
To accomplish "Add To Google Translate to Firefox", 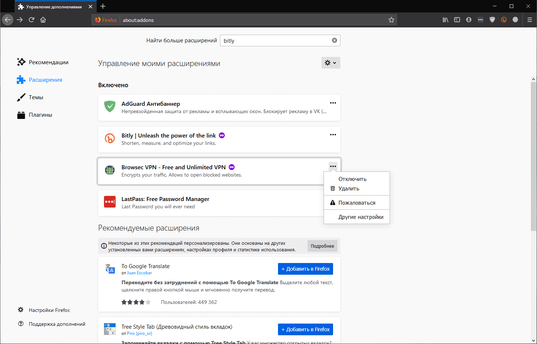I will tap(305, 268).
